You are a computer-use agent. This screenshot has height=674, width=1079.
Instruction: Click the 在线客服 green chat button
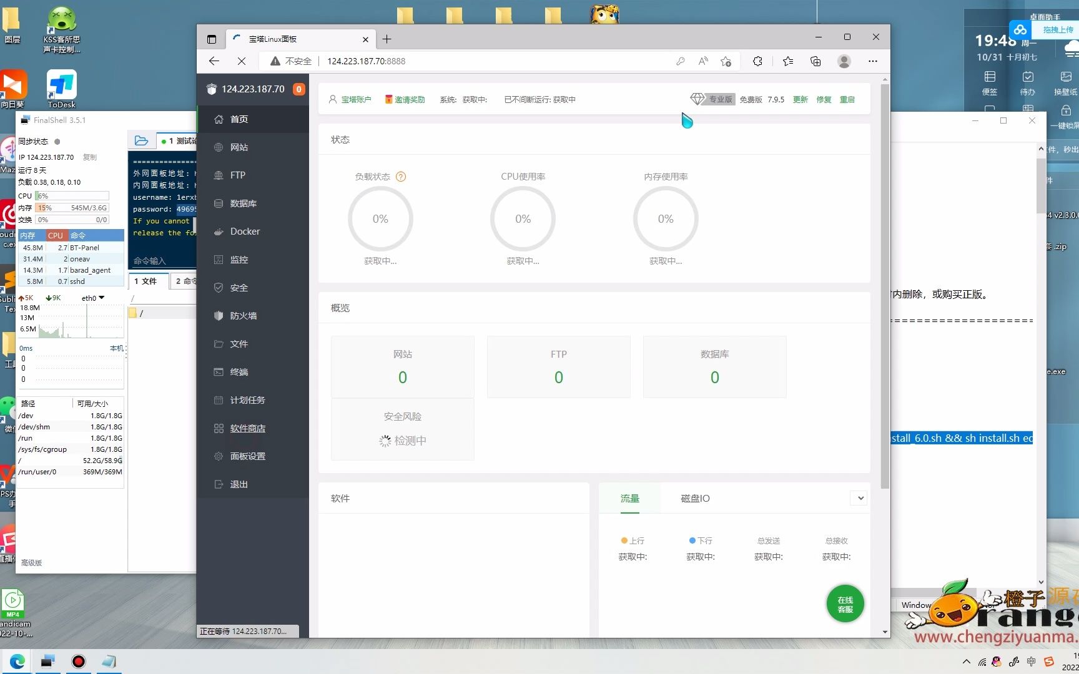(x=845, y=604)
